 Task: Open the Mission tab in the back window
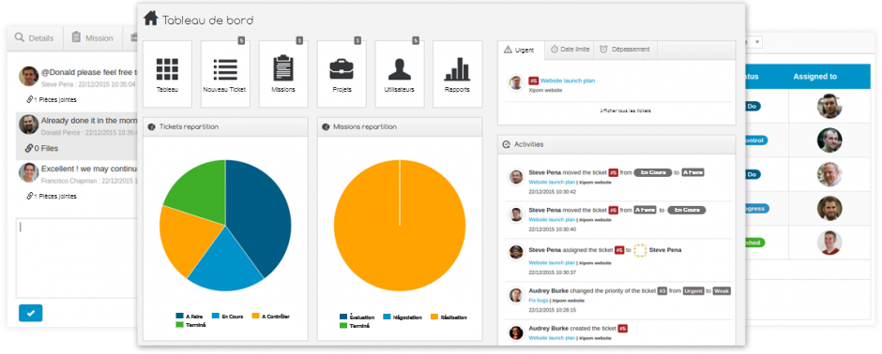tap(93, 38)
